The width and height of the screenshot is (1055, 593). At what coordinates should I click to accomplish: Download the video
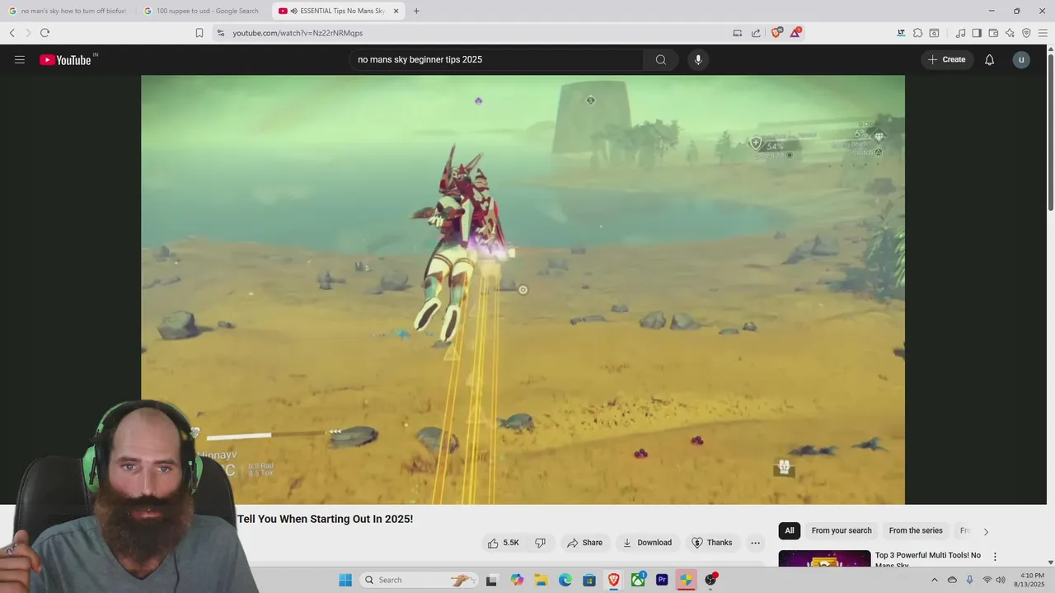[647, 543]
